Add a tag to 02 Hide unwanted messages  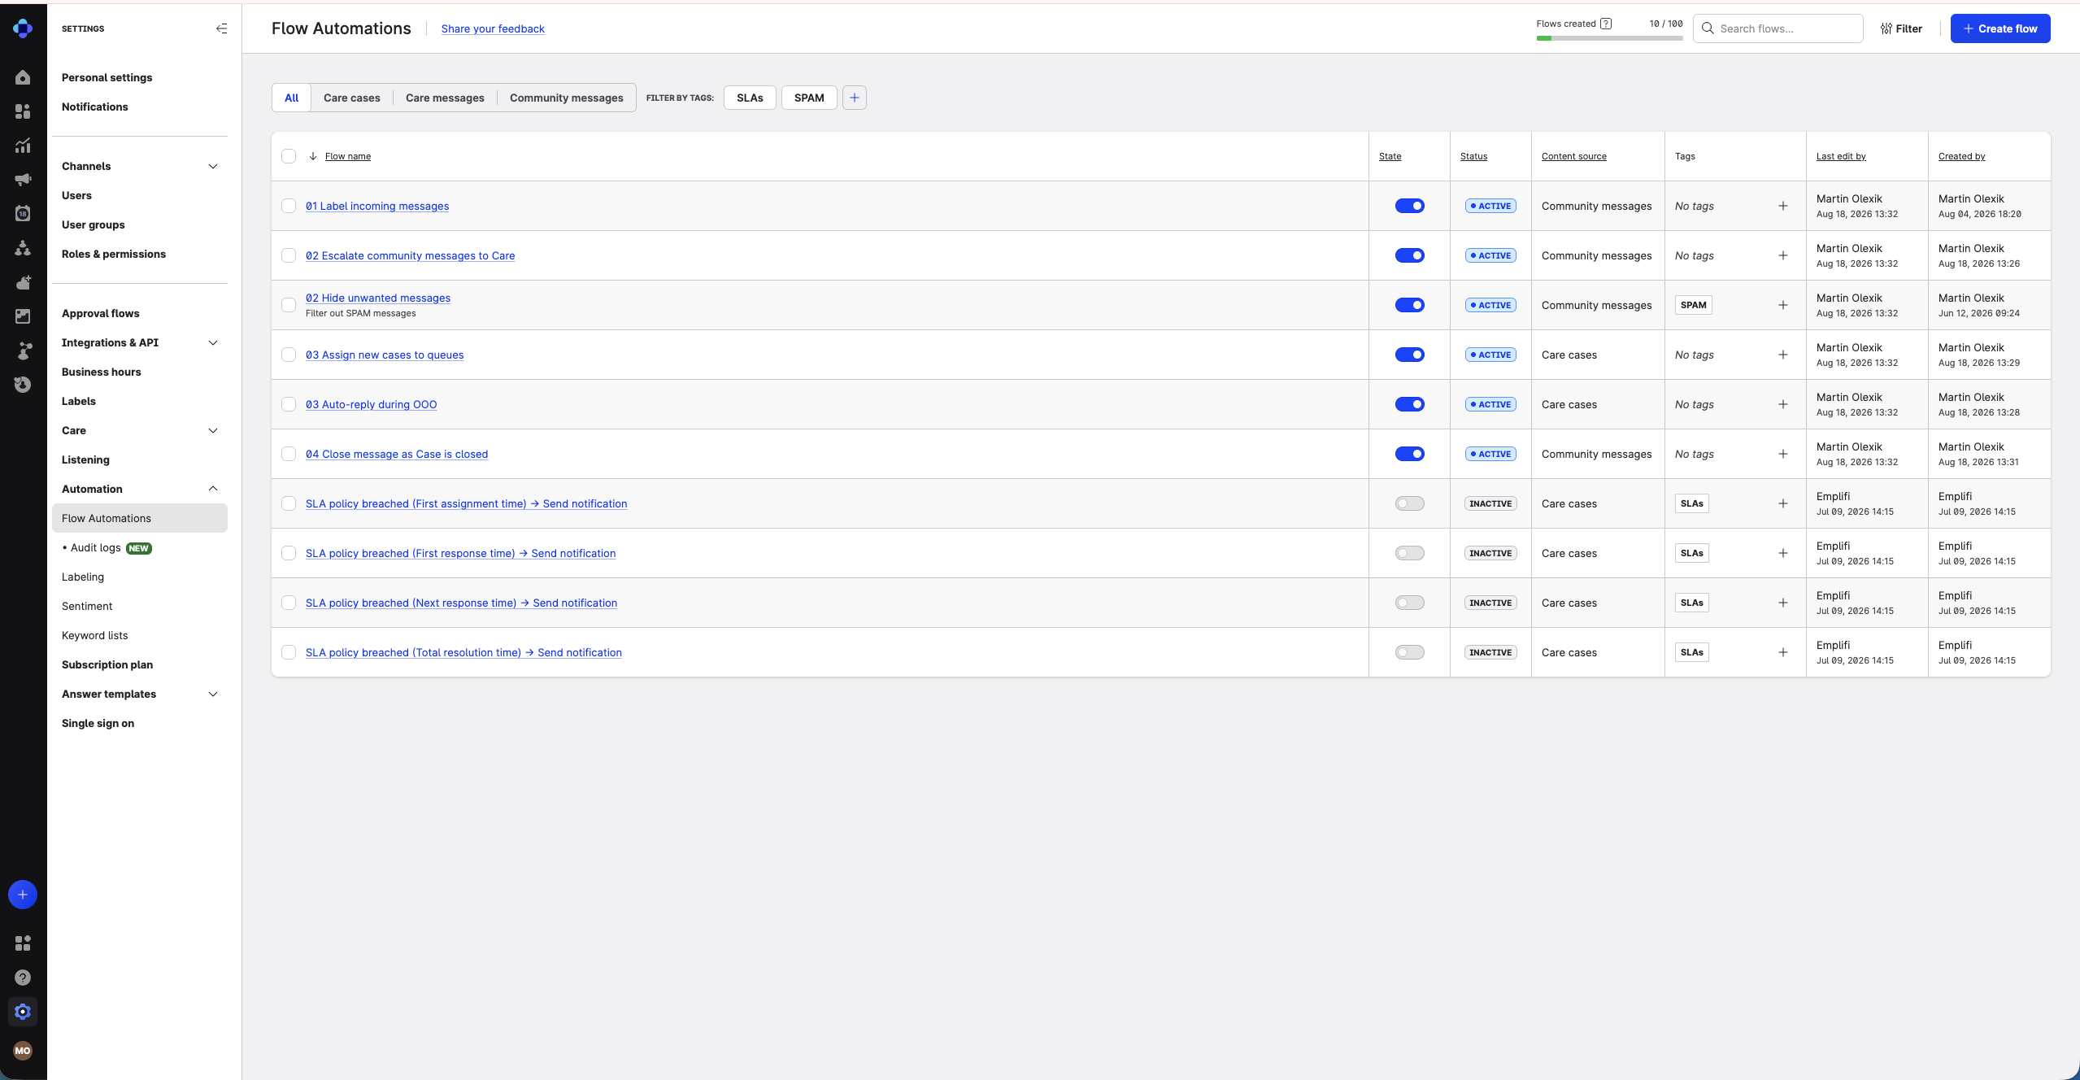(x=1783, y=305)
